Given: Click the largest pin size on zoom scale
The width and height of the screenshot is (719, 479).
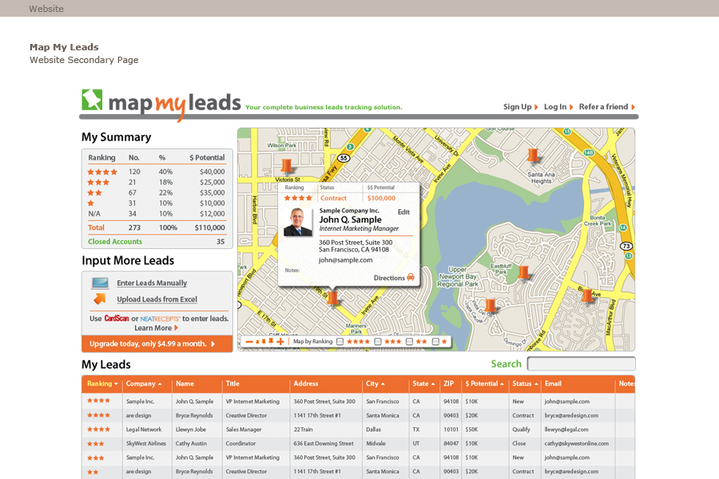Looking at the screenshot, I should click(271, 341).
